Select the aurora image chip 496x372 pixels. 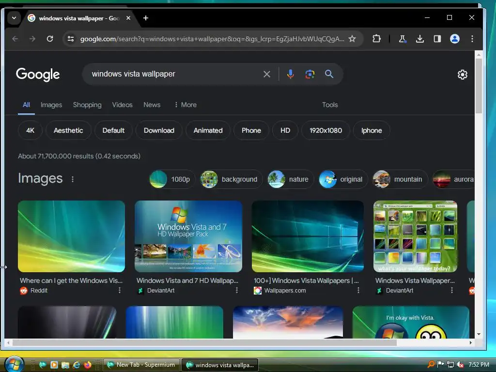click(x=453, y=179)
